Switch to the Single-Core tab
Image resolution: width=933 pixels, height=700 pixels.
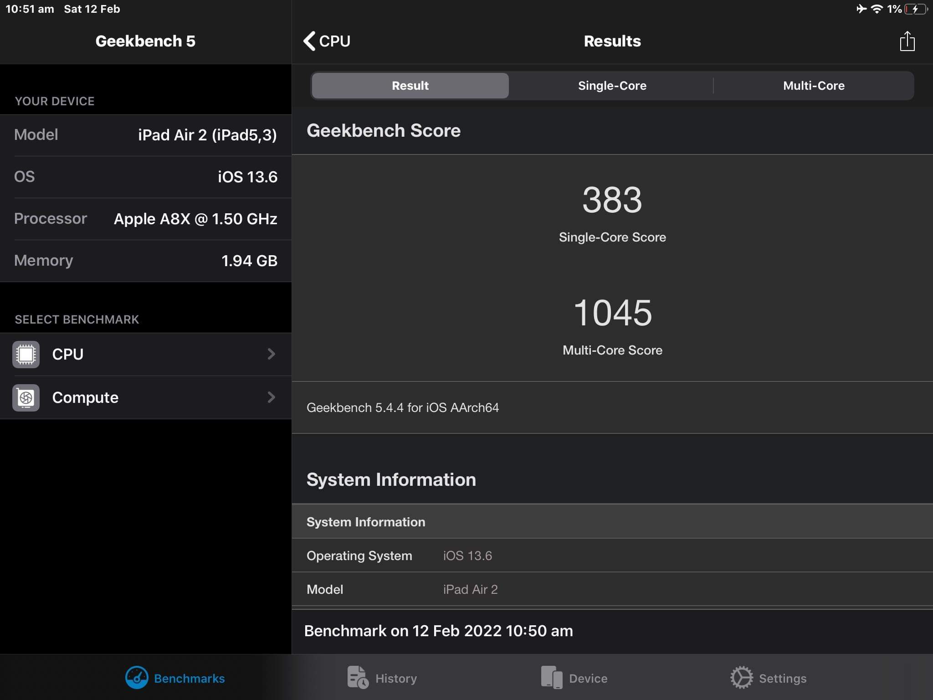coord(612,86)
